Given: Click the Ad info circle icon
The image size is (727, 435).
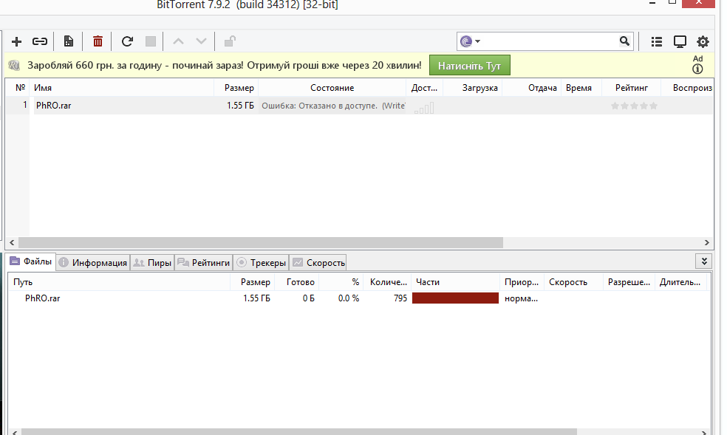Looking at the screenshot, I should [697, 69].
